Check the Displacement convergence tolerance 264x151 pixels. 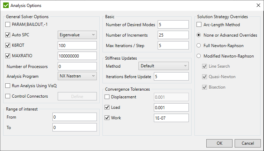pos(108,97)
